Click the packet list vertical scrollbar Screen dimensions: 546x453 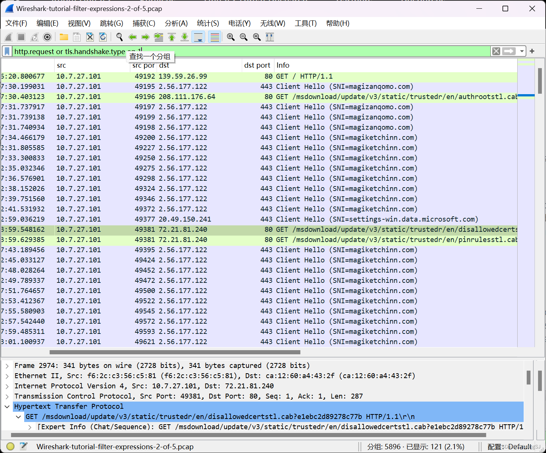click(540, 81)
